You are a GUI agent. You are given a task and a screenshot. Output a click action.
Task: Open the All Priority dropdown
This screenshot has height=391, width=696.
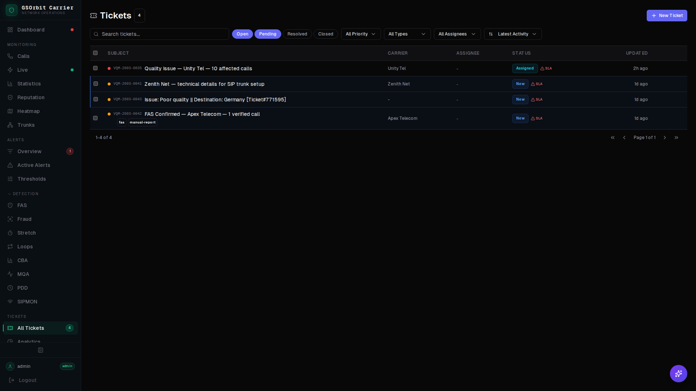pos(360,34)
